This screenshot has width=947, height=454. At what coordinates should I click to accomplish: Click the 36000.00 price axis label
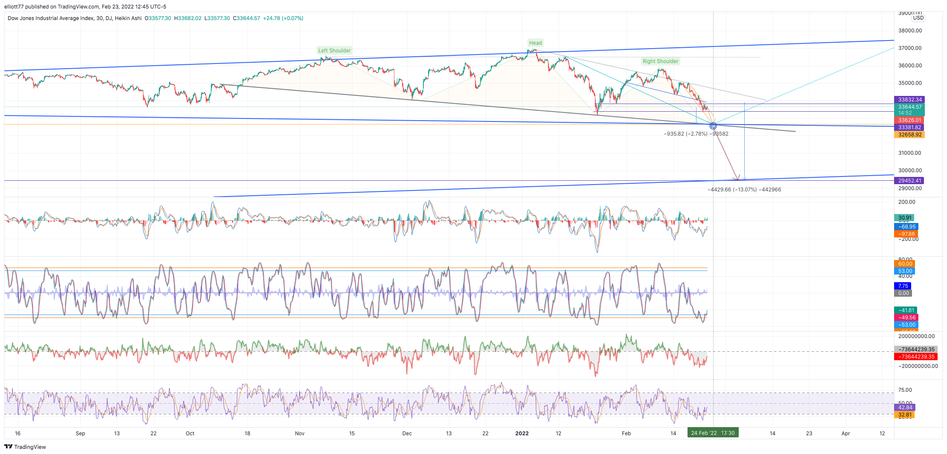point(910,66)
